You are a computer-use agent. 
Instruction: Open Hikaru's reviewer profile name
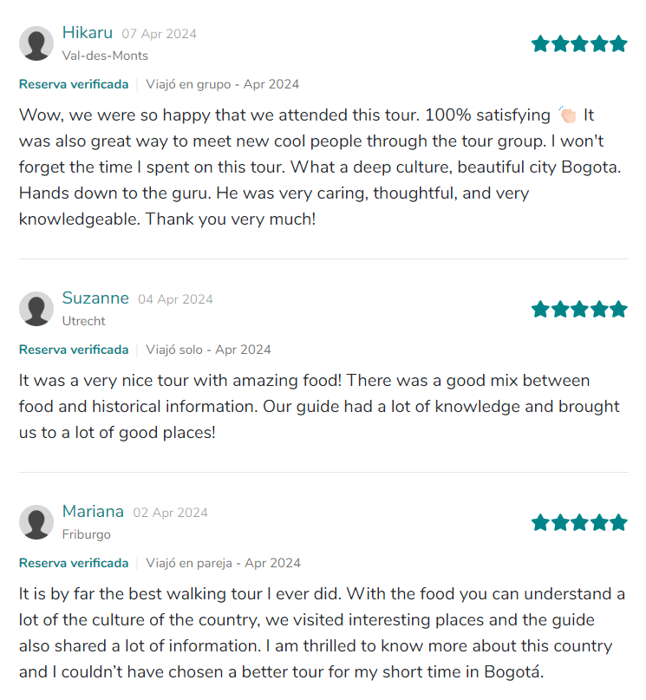click(x=88, y=32)
